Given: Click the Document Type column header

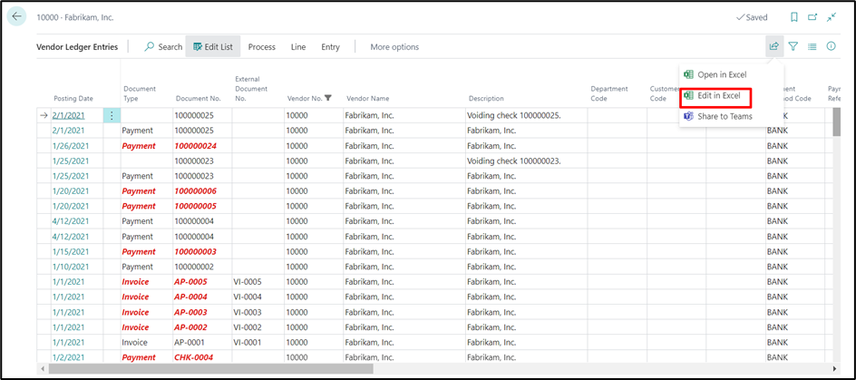Looking at the screenshot, I should coord(140,93).
